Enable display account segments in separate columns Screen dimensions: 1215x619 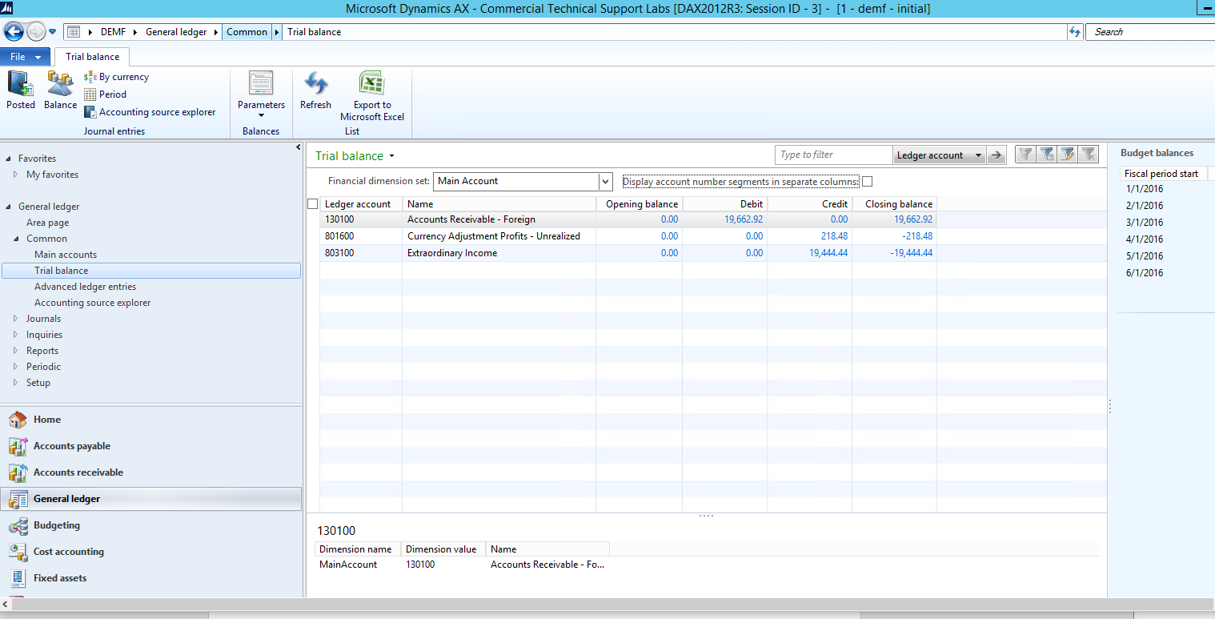coord(867,182)
